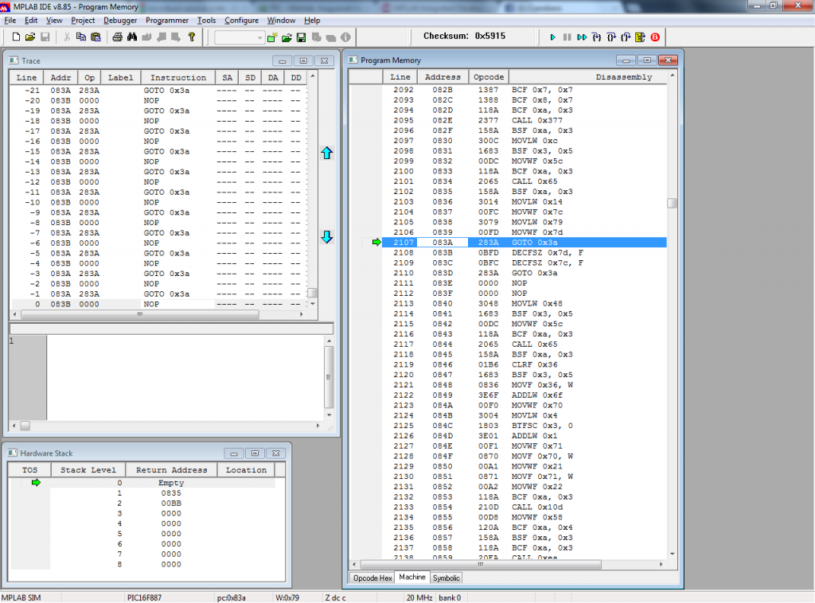The image size is (815, 603).
Task: Click the PIC16F887 device in status bar
Action: tap(144, 597)
